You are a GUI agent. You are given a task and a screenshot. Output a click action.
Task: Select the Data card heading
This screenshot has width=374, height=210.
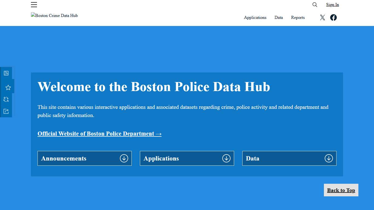252,158
